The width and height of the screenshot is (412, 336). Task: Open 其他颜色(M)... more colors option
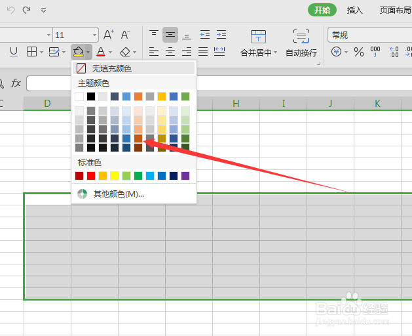click(x=134, y=194)
